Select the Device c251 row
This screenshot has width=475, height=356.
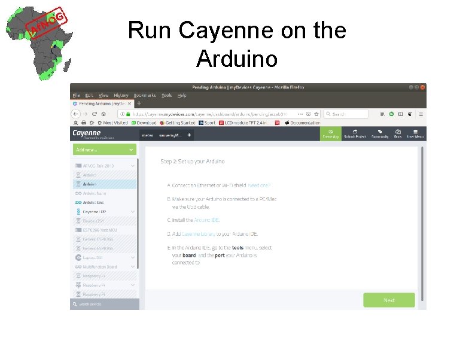(x=105, y=221)
